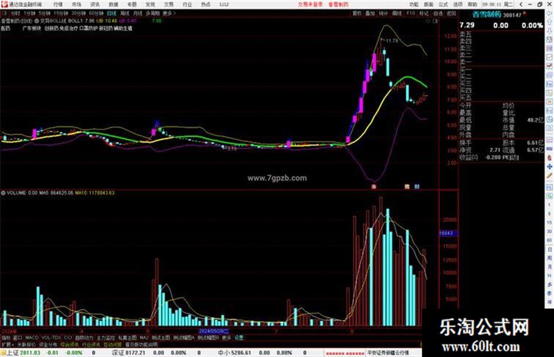Open the 资金分布 tab

tap(47, 345)
